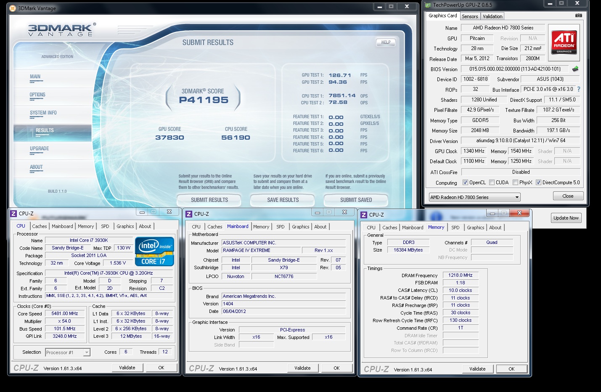Click the BIOS save chip icon
The image size is (601, 392).
point(575,69)
